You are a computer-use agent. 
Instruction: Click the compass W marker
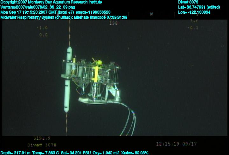[151, 14]
